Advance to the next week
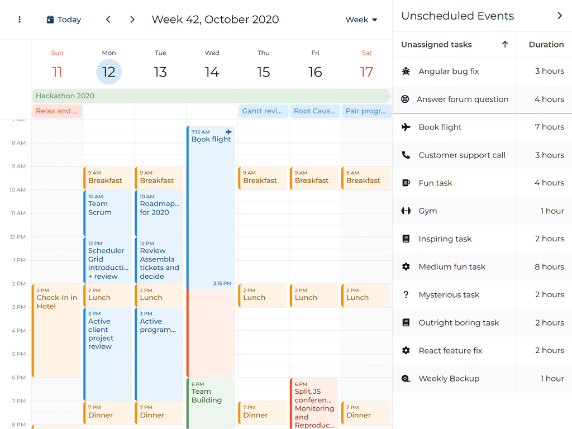This screenshot has height=429, width=572. point(132,20)
